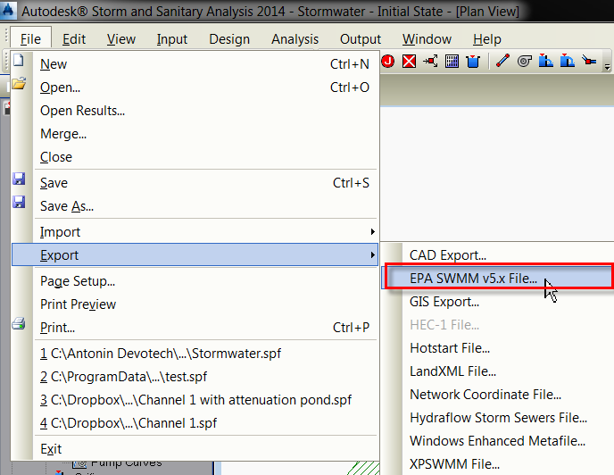Select the Merge... menu entry
The image size is (614, 475).
point(195,134)
